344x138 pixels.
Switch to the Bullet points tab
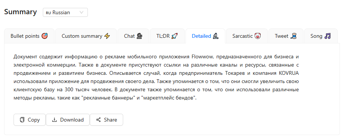(29, 36)
